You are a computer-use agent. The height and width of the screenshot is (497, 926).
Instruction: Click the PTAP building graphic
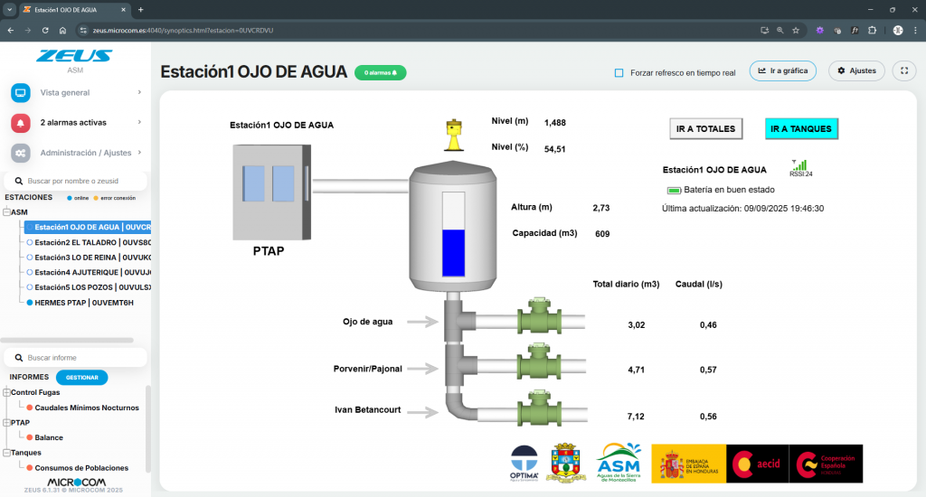click(271, 192)
